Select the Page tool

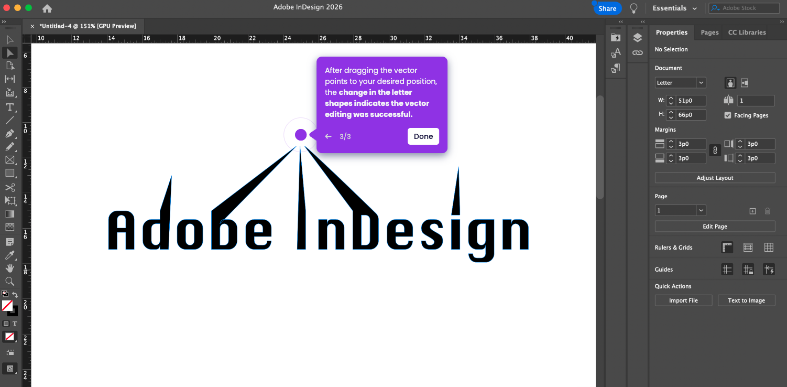pyautogui.click(x=9, y=66)
